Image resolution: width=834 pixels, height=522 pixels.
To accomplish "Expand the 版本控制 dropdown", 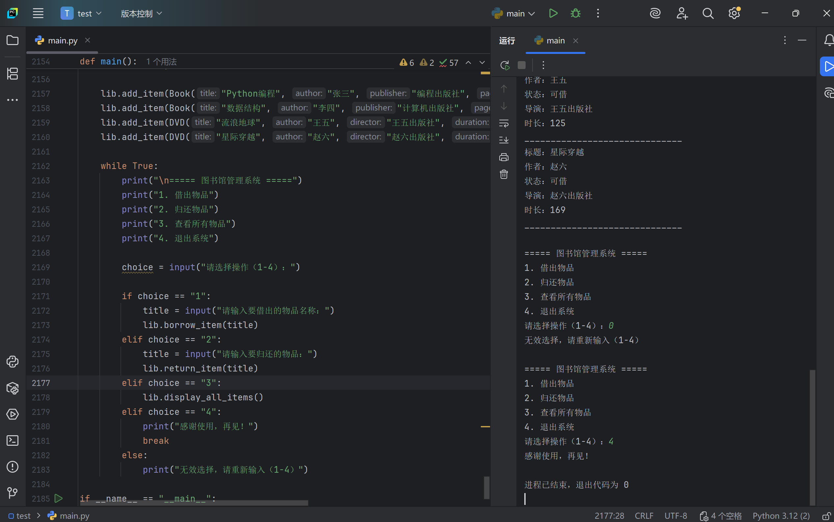I will (141, 13).
